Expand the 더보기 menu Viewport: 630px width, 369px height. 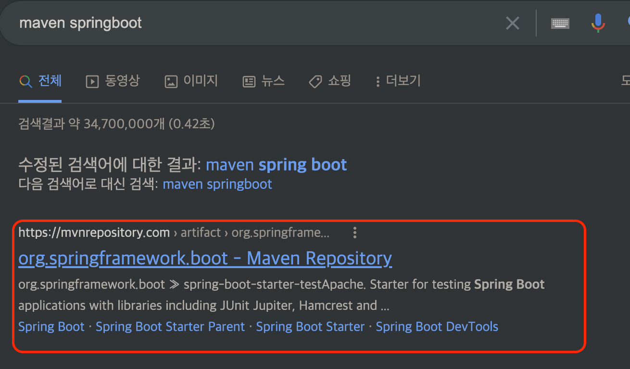(x=398, y=81)
